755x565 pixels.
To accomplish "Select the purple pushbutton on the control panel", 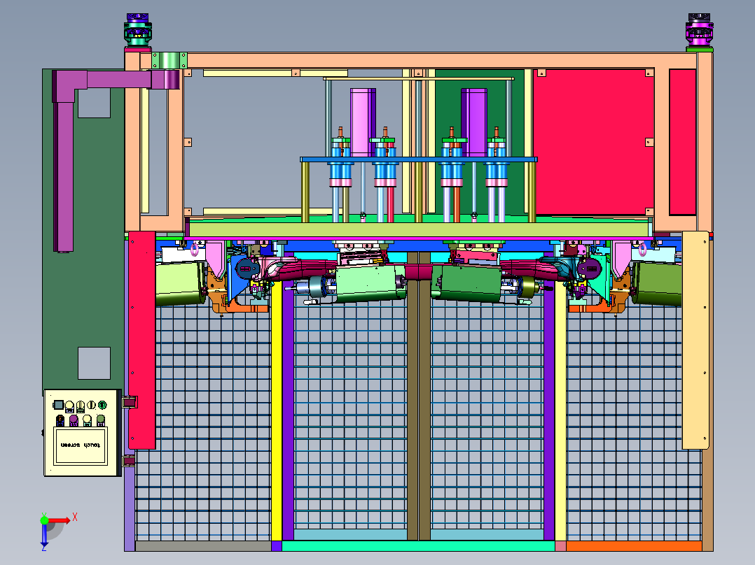I will click(x=74, y=421).
